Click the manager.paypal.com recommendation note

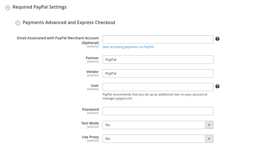pos(155,97)
